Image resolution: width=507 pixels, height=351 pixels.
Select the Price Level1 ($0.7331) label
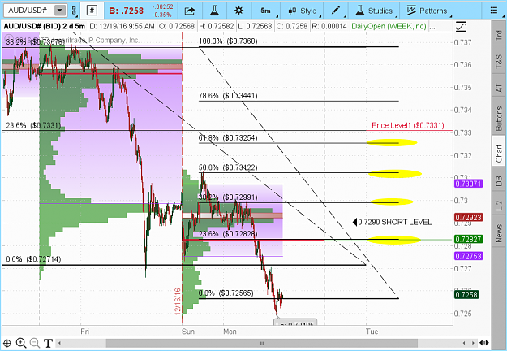coord(408,125)
